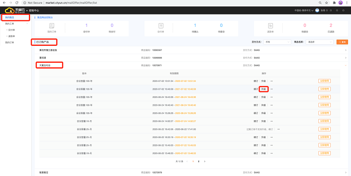This screenshot has height=176, width=351.
Task: Click 升级 on the second order row
Action: 264,89
